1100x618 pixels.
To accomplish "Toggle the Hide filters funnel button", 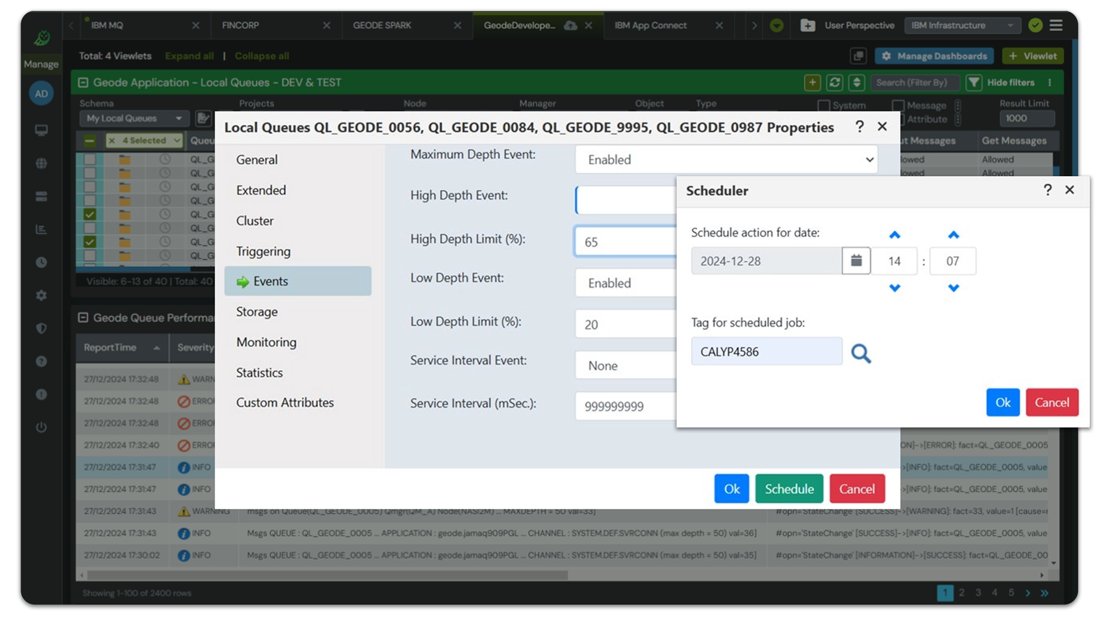I will [973, 82].
